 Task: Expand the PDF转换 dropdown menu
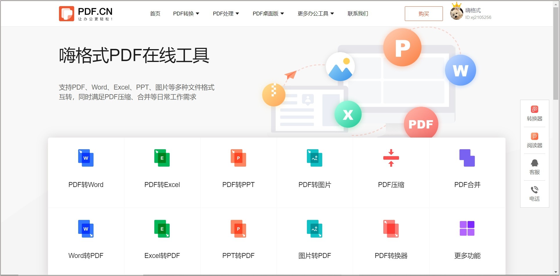click(186, 14)
